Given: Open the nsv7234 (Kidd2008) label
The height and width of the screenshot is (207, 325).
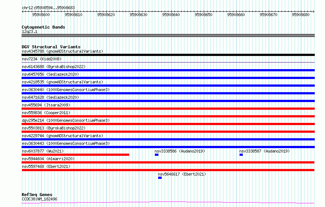Looking at the screenshot, I should 42,59.
